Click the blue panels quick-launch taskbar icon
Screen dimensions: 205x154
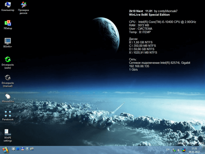(18, 149)
